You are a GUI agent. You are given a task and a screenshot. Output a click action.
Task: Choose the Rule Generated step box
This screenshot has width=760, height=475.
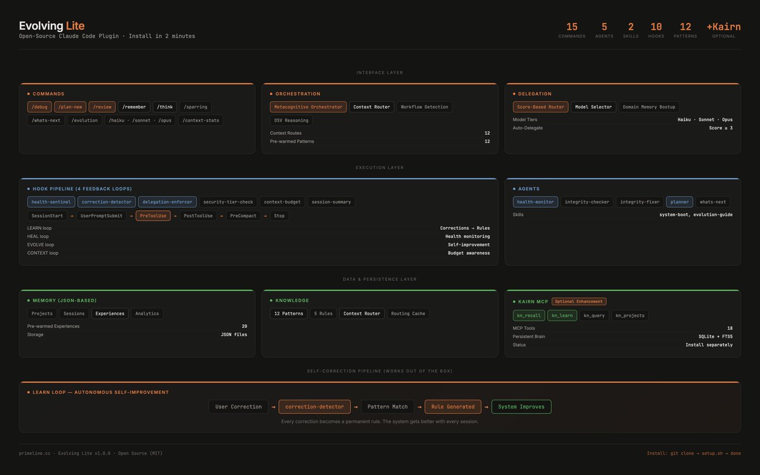[x=453, y=407]
